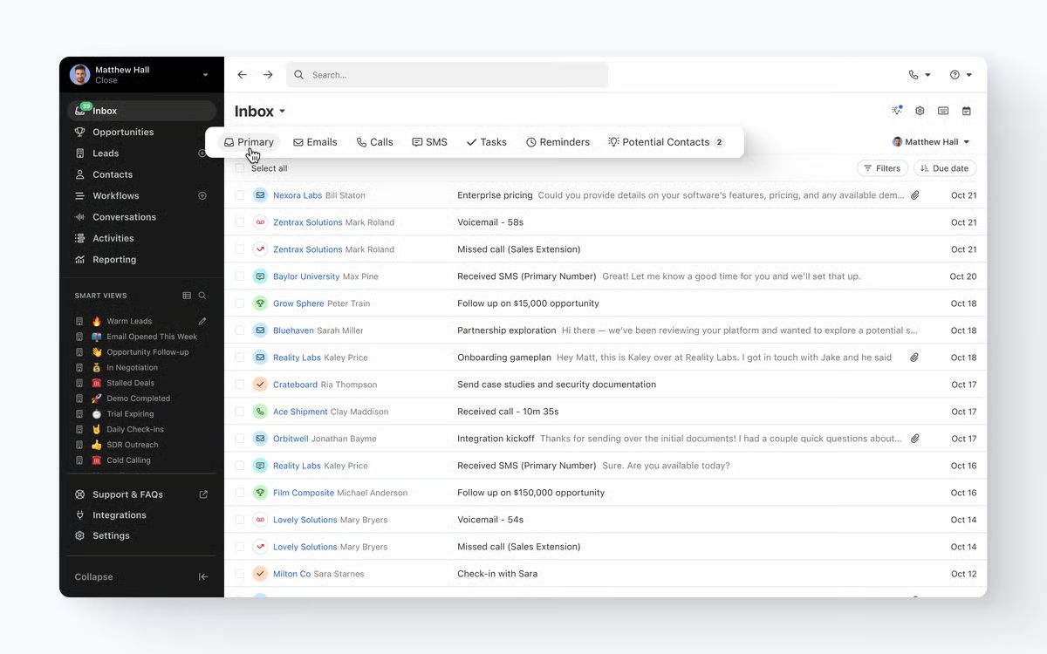Tick the checkbox for the Nexora Labs row
This screenshot has width=1047, height=654.
[240, 195]
